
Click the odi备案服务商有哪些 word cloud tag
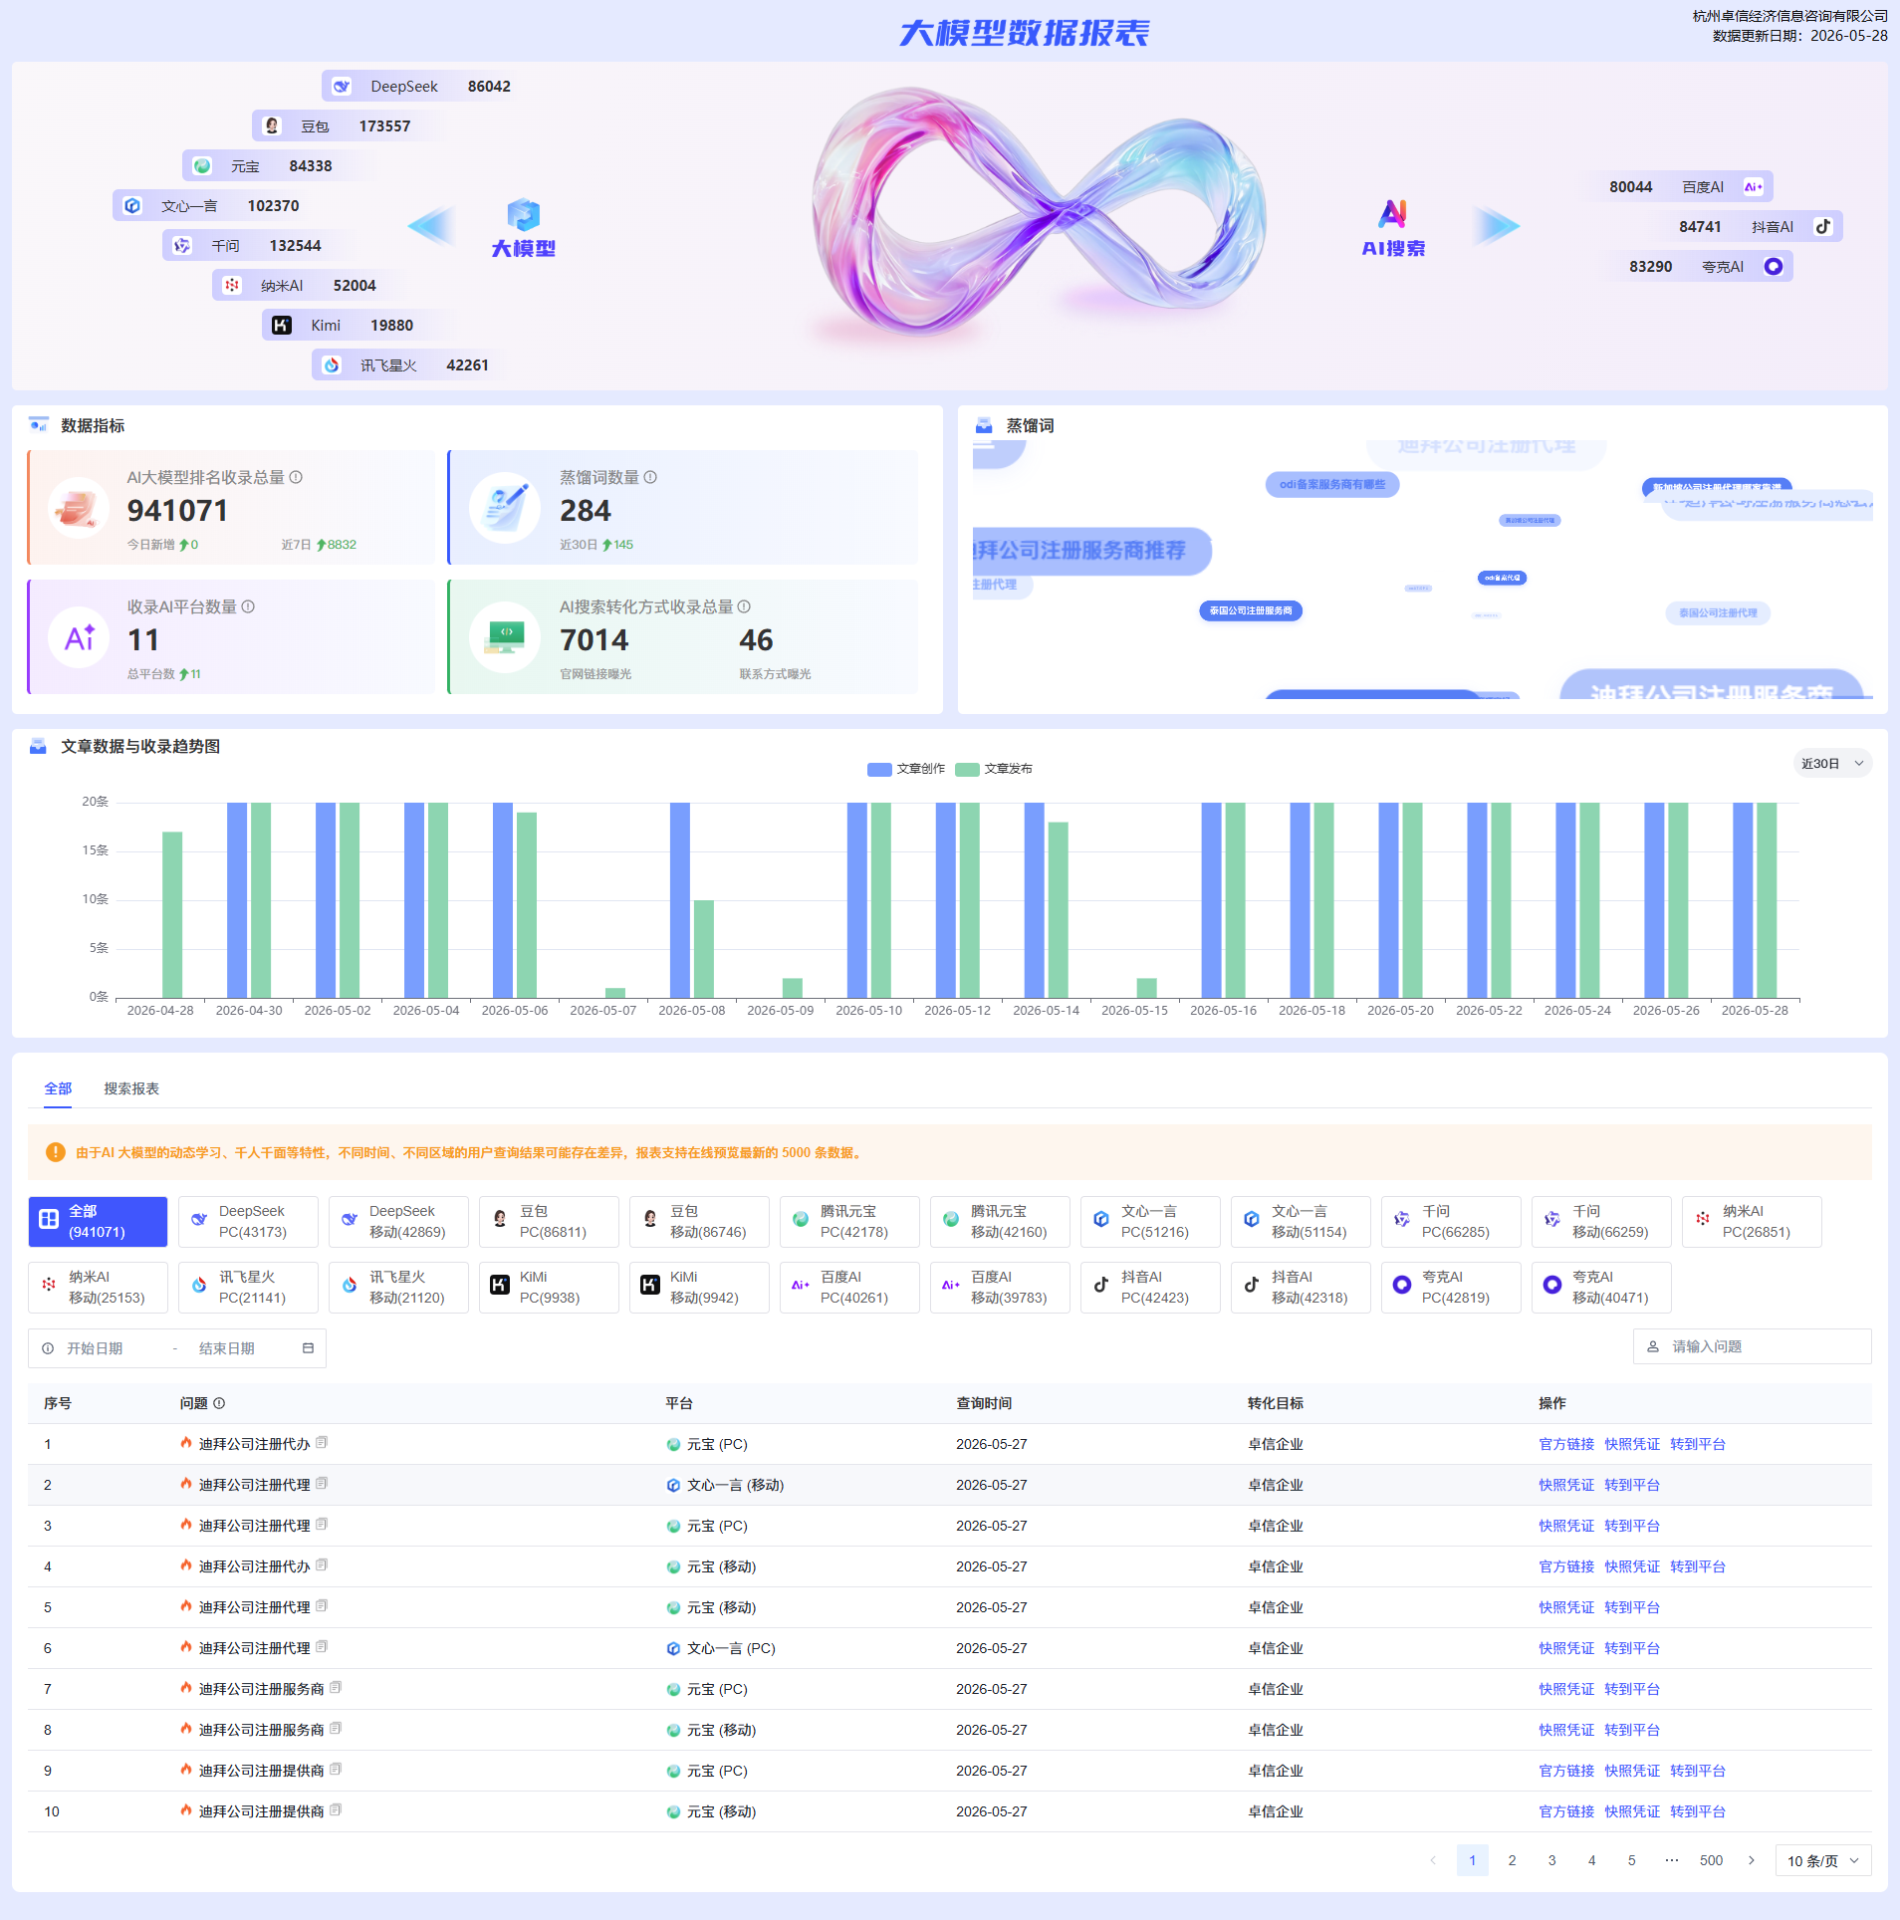coord(1332,485)
